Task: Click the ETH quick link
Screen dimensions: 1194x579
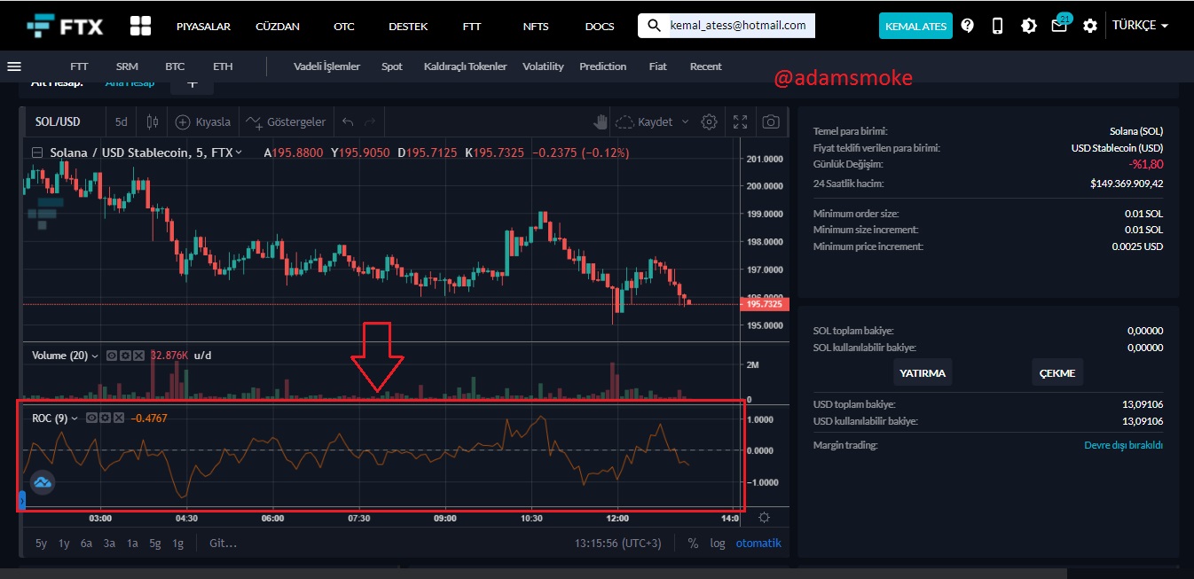Action: [223, 67]
